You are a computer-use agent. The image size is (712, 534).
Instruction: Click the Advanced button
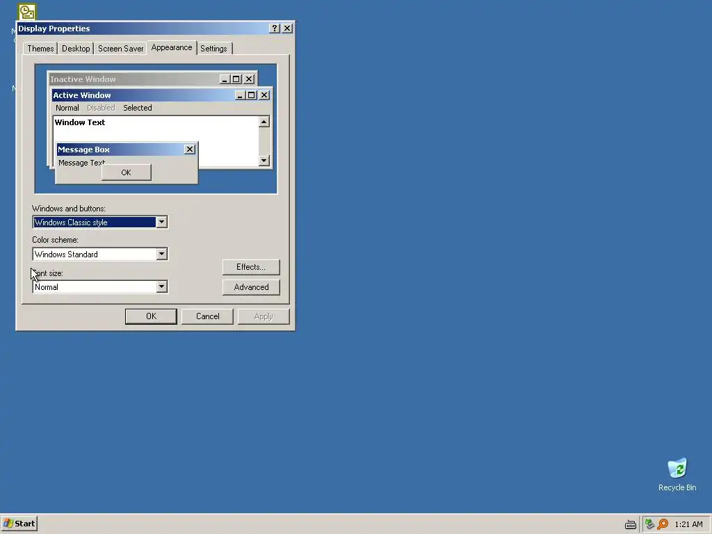pyautogui.click(x=251, y=287)
